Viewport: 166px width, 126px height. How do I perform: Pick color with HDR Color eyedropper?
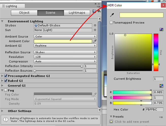(112, 15)
